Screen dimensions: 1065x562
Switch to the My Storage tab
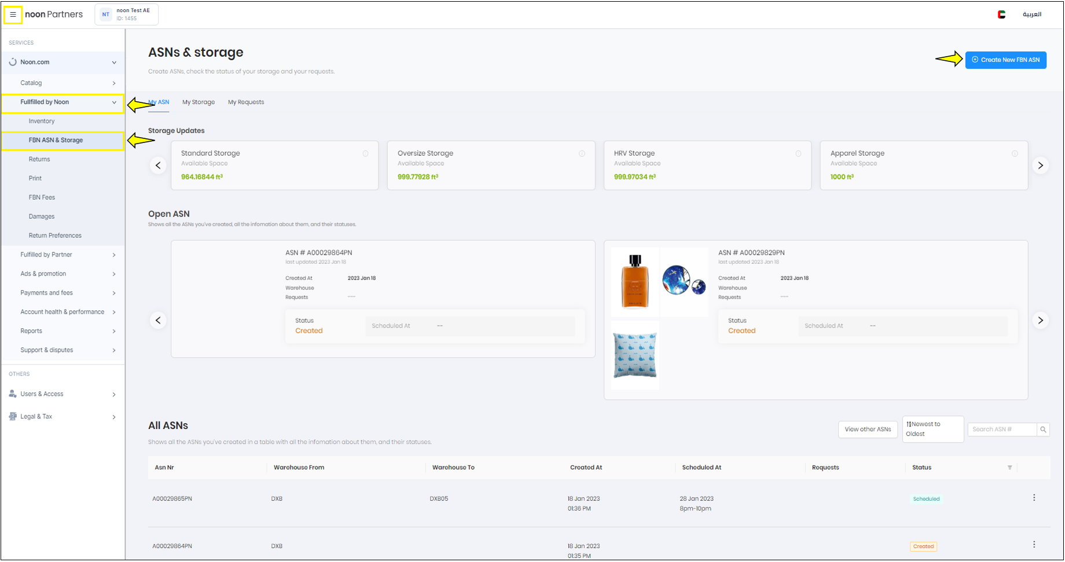click(x=198, y=102)
